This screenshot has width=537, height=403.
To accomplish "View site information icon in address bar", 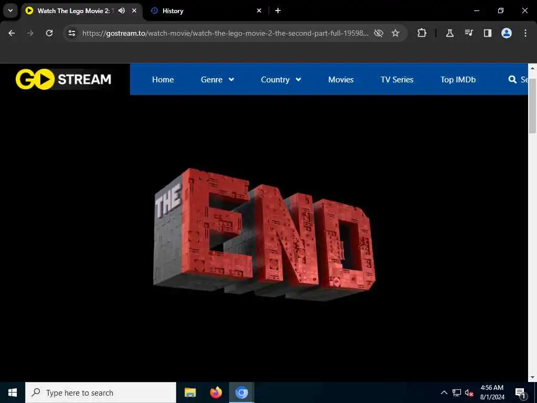I will [x=71, y=33].
